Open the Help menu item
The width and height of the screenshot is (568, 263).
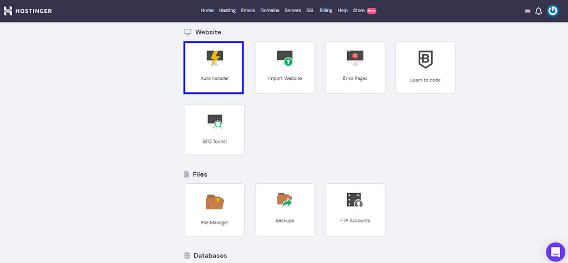[343, 11]
